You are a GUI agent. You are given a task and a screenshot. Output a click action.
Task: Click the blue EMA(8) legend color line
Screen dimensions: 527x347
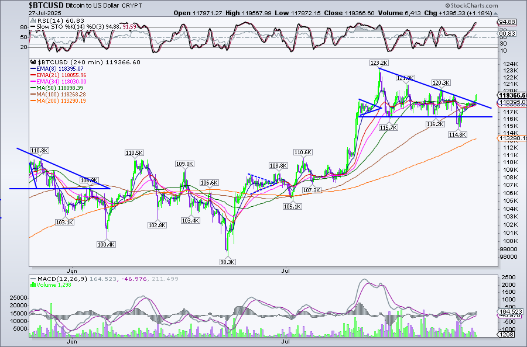point(33,69)
